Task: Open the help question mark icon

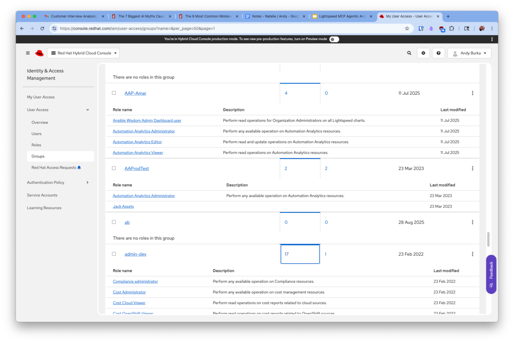Action: pos(438,53)
